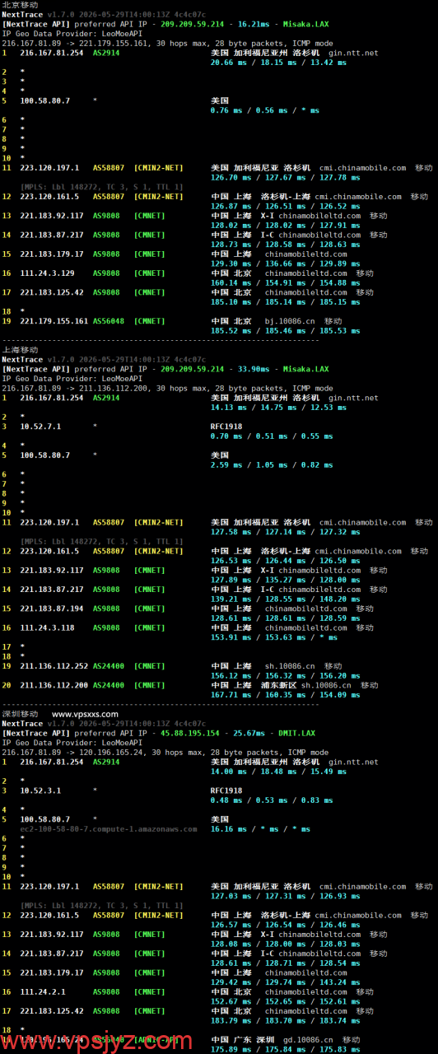Viewport: 438px width, 1054px height.
Task: Click timings 14.13 ms / 14.75 ms / 12.53 ms
Action: click(278, 407)
